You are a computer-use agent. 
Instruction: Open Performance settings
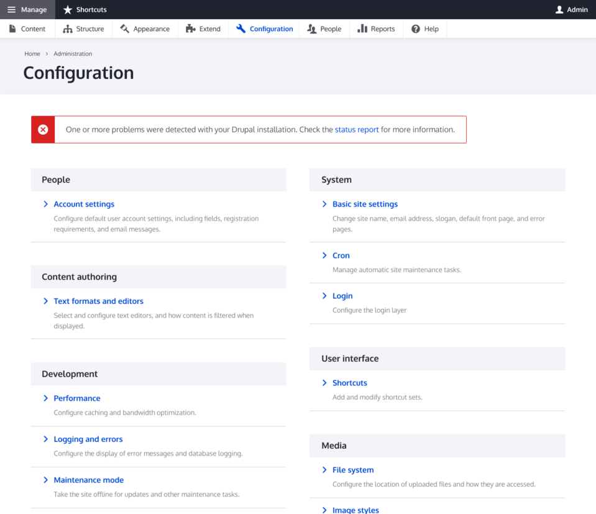pos(77,398)
